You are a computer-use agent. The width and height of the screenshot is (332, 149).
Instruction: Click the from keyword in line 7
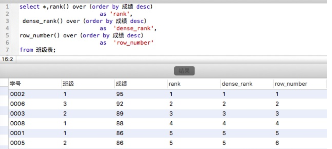pyautogui.click(x=26, y=50)
